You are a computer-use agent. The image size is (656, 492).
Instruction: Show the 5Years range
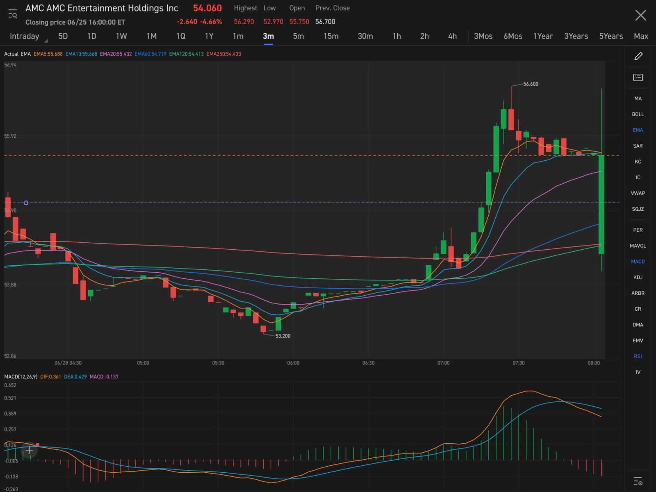click(611, 36)
